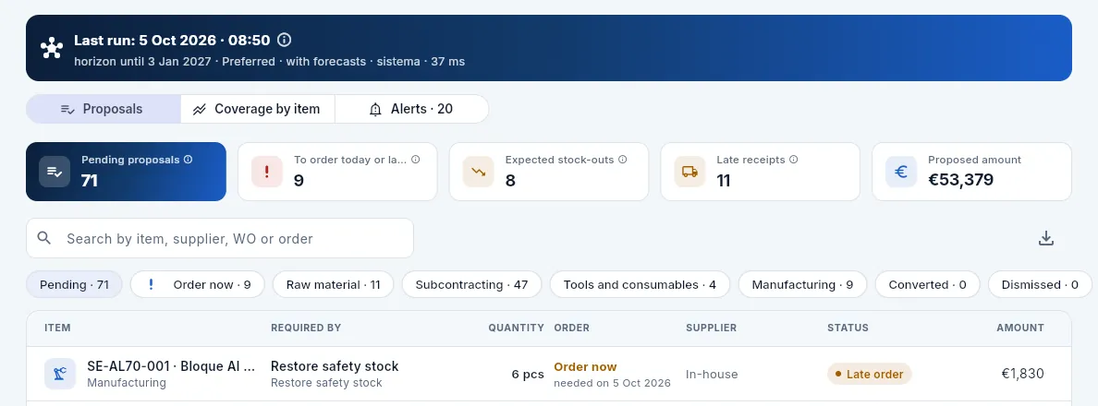Click the In-house supplier cell

713,374
